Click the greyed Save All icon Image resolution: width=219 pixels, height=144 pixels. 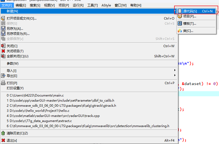point(3,39)
